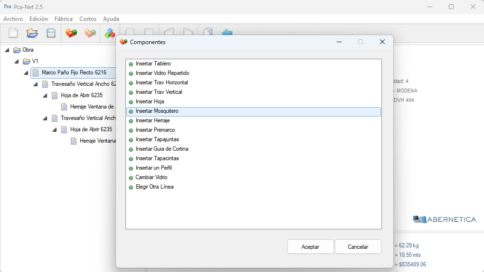Select the first Herraje Ventana de tree item

click(x=93, y=107)
